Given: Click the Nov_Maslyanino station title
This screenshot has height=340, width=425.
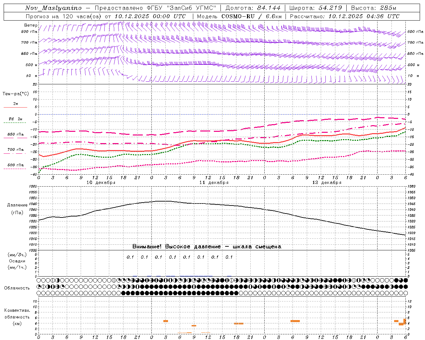Looking at the screenshot, I should [53, 8].
